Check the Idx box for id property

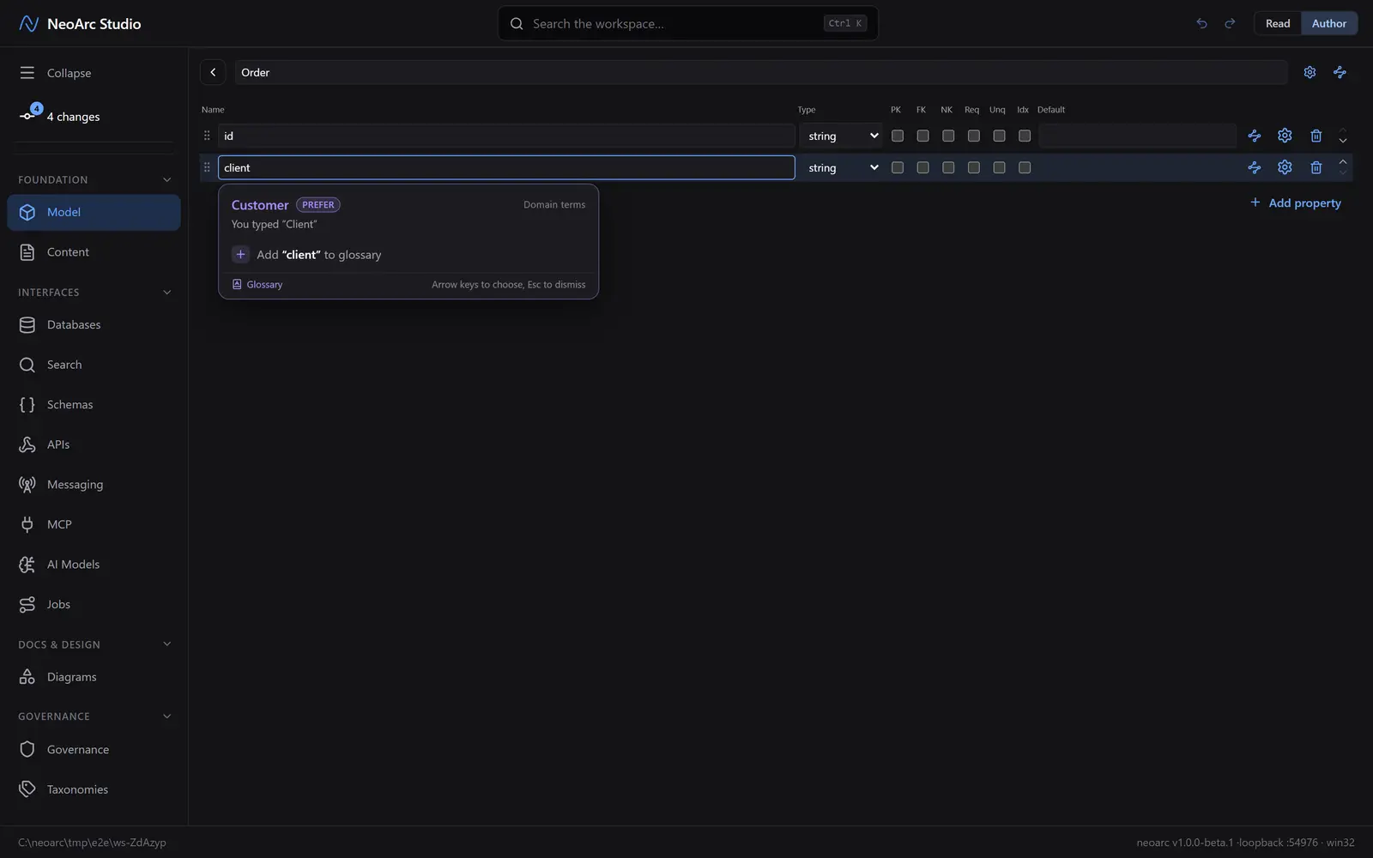tap(1024, 136)
